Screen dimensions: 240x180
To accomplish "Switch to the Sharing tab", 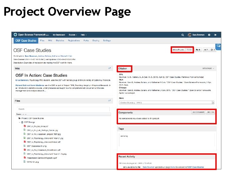I will tap(96, 41).
